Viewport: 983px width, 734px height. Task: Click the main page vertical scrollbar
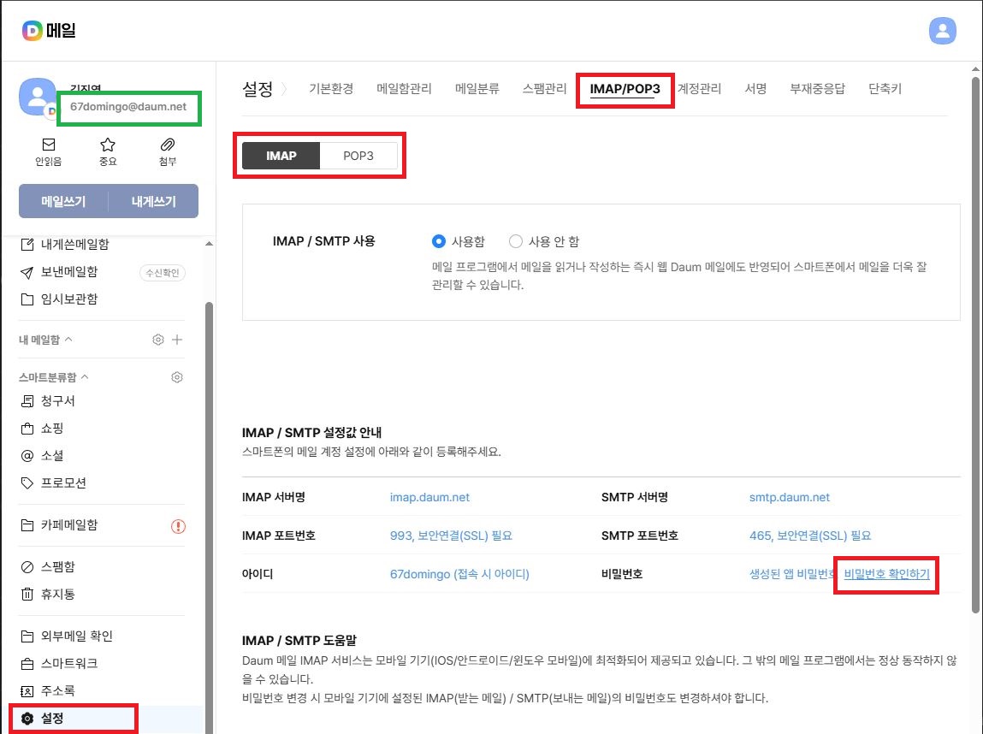pyautogui.click(x=974, y=345)
